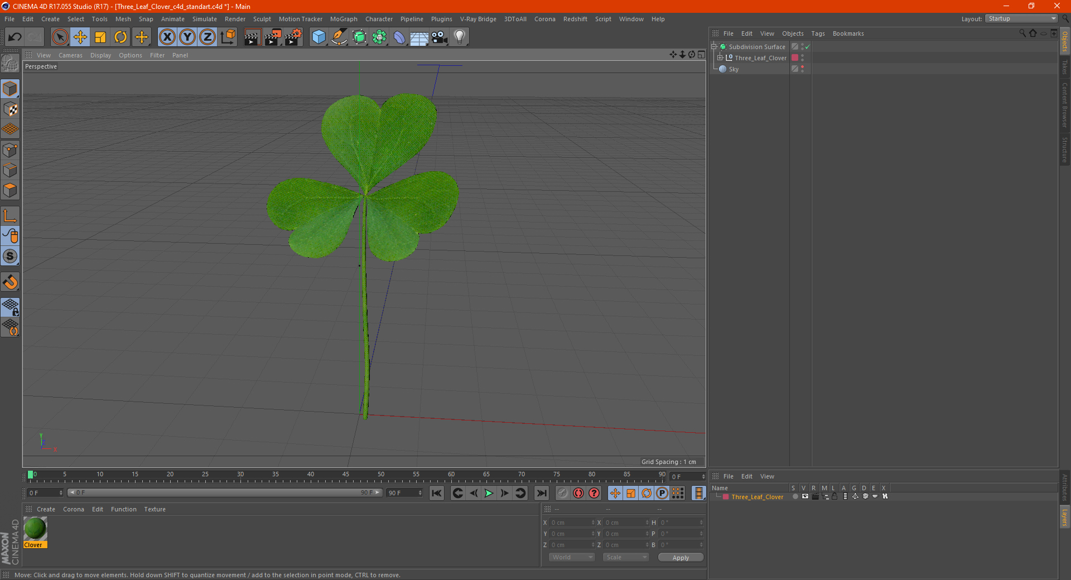Open the MoGraph array generator icon
The height and width of the screenshot is (580, 1071).
[x=379, y=37]
